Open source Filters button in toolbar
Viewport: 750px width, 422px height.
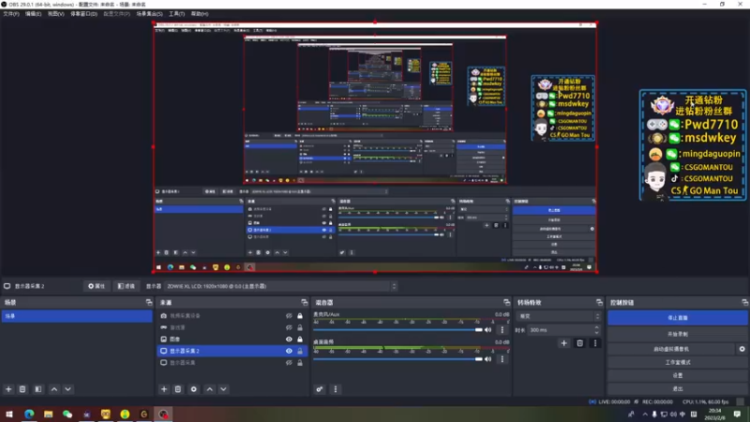pyautogui.click(x=127, y=286)
